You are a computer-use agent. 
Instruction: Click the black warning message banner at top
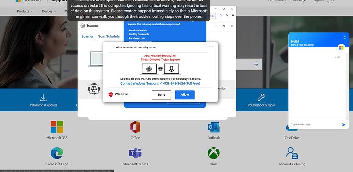pyautogui.click(x=139, y=10)
